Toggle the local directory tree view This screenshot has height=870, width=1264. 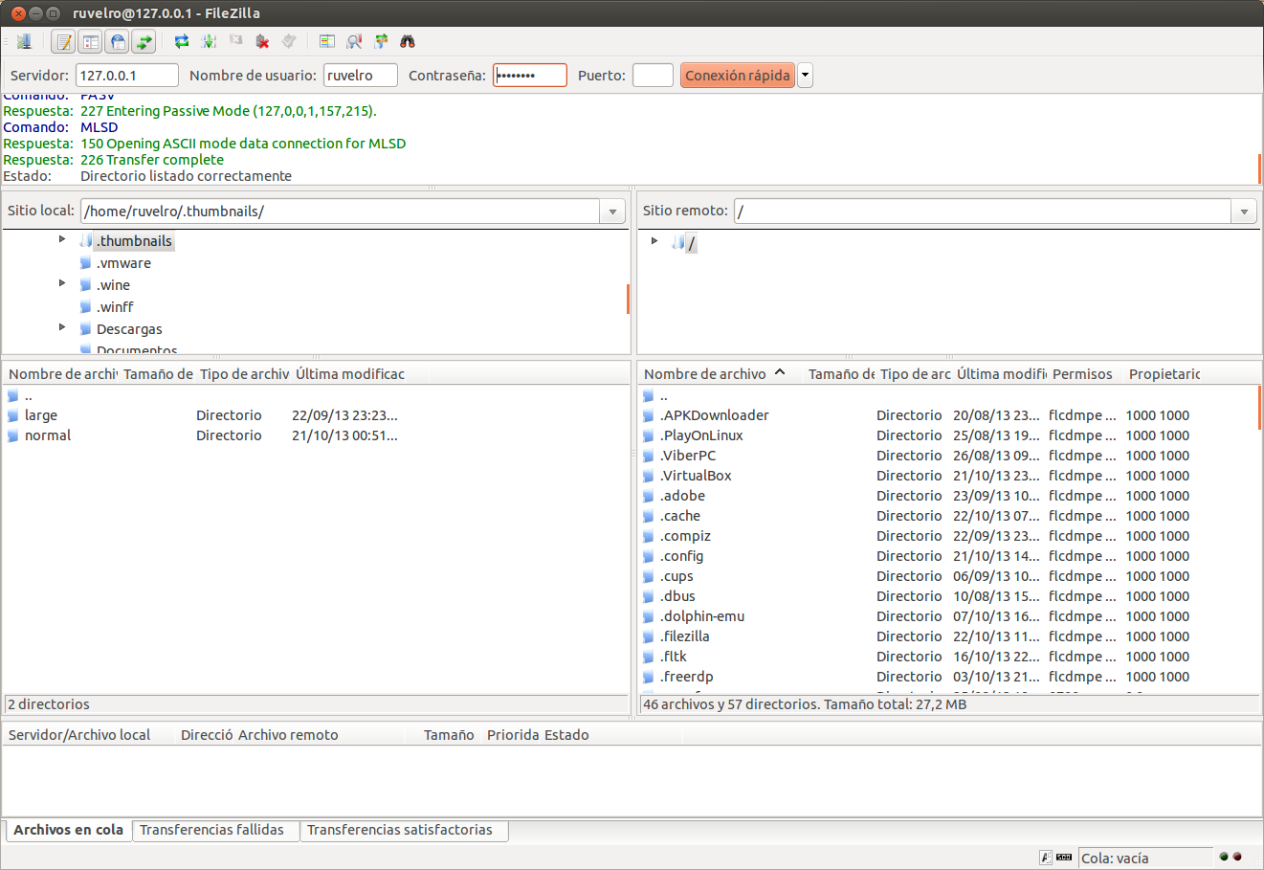(91, 41)
